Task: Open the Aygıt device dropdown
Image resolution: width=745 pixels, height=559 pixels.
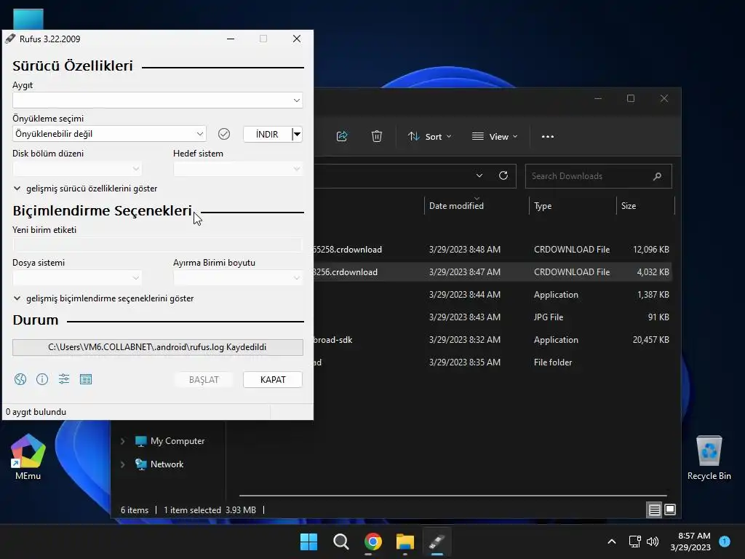Action: 157,100
